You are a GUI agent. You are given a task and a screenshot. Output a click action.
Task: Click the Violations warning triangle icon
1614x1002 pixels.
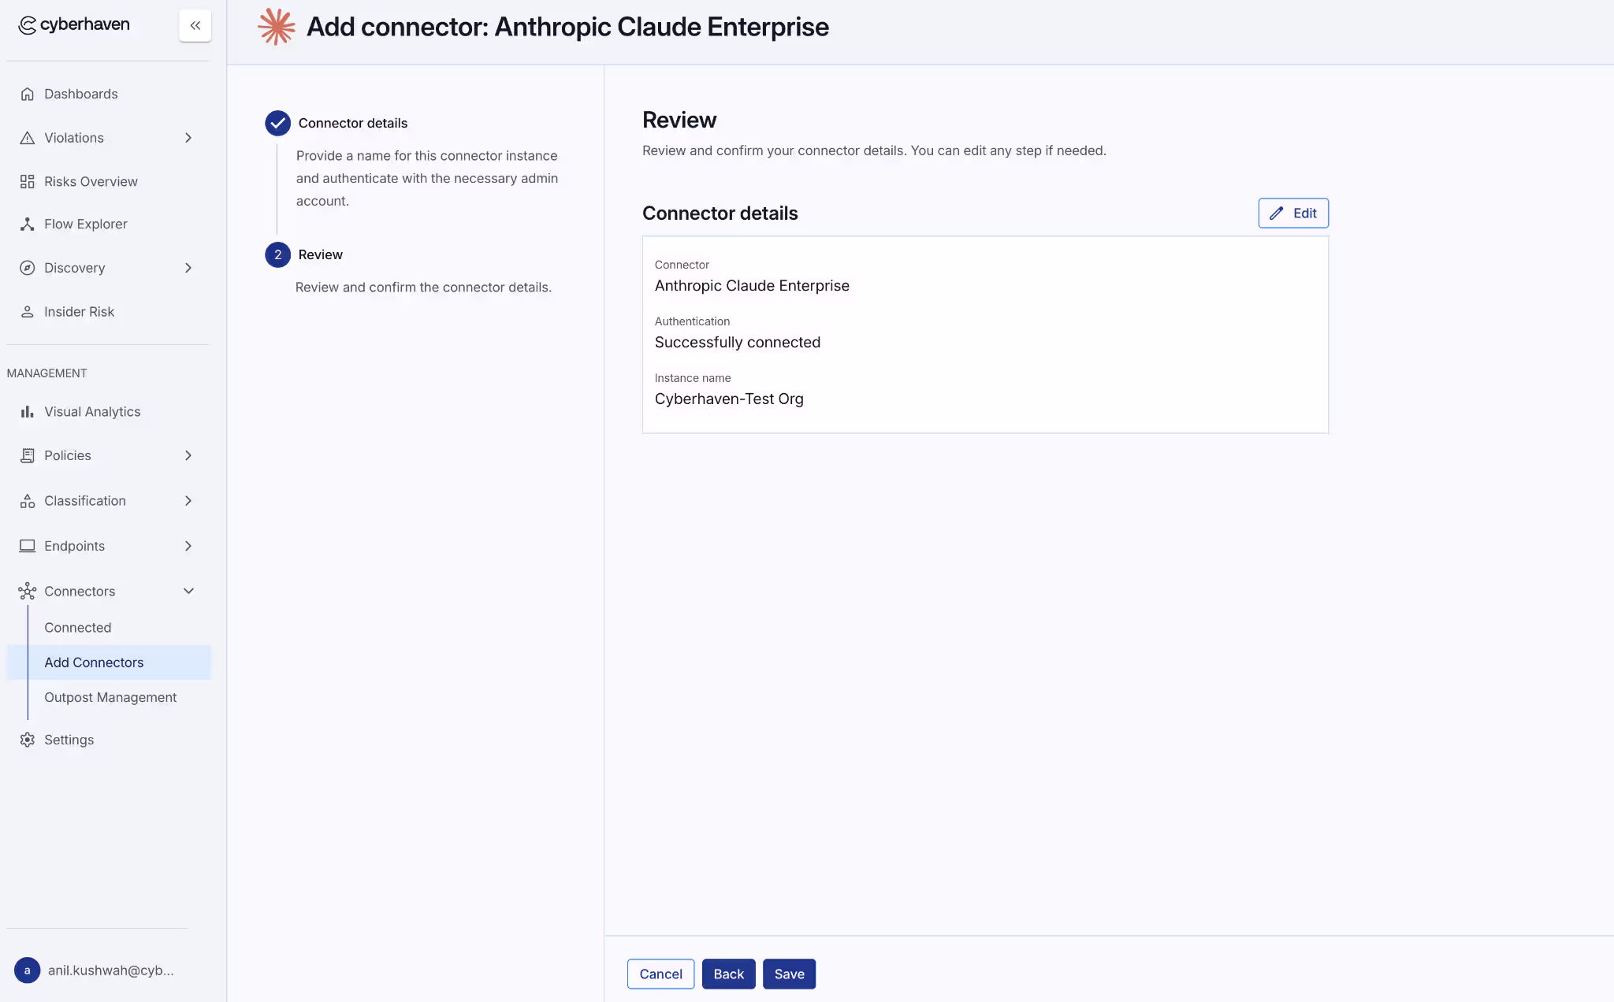pyautogui.click(x=28, y=138)
